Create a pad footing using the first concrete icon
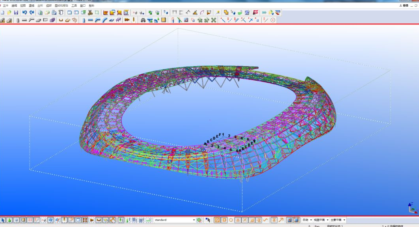 [x=2, y=20]
